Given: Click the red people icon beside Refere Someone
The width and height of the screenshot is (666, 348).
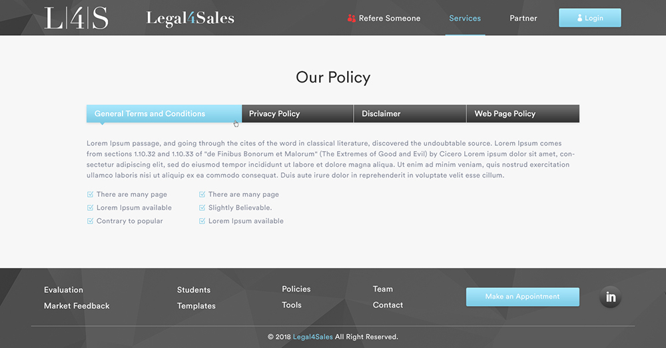Looking at the screenshot, I should tap(351, 18).
